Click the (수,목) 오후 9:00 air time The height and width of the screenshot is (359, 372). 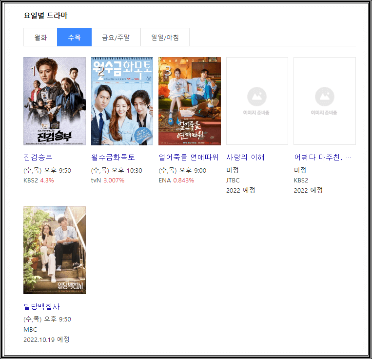182,170
